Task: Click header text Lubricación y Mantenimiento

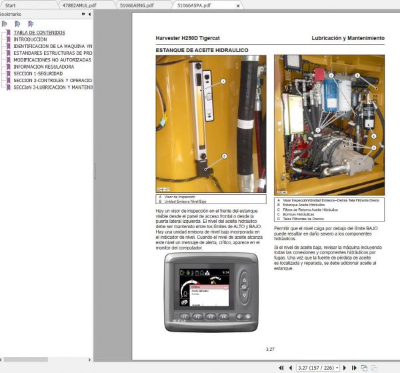Action: pyautogui.click(x=348, y=38)
